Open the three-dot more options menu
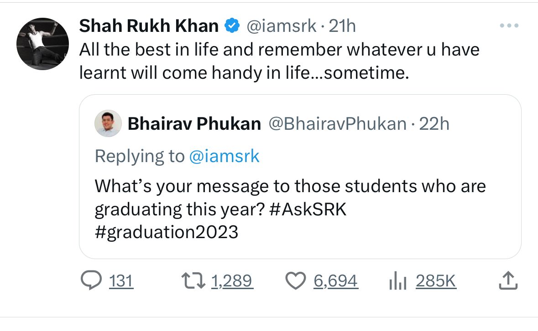The height and width of the screenshot is (331, 538). coord(510,26)
